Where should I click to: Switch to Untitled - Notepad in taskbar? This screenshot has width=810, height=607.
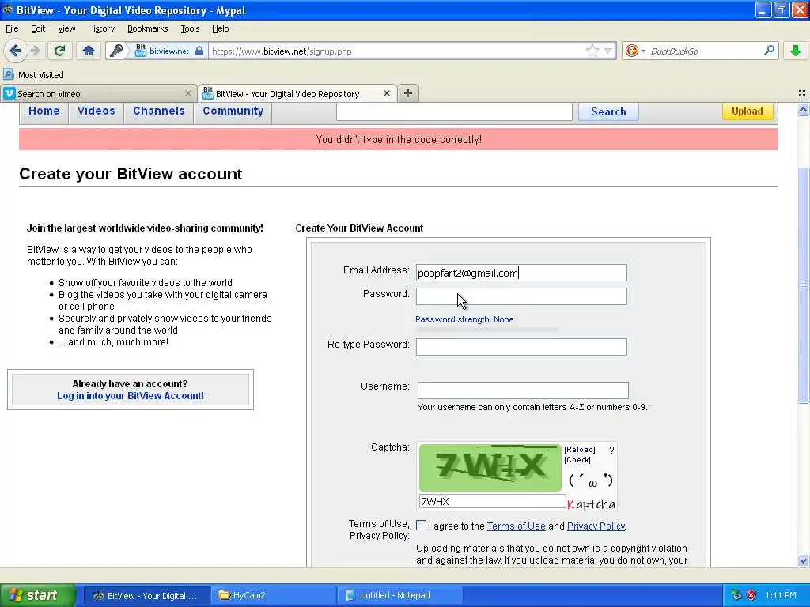(399, 595)
